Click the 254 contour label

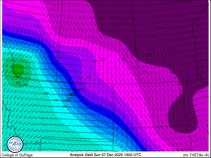coord(161,28)
